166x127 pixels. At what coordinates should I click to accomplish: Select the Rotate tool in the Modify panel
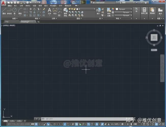click(35, 9)
